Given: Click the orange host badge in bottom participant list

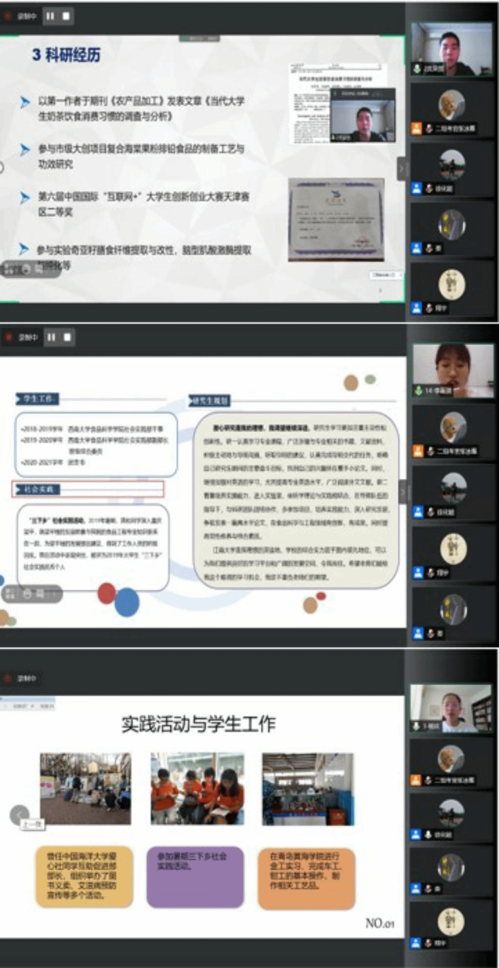Looking at the screenshot, I should (416, 780).
